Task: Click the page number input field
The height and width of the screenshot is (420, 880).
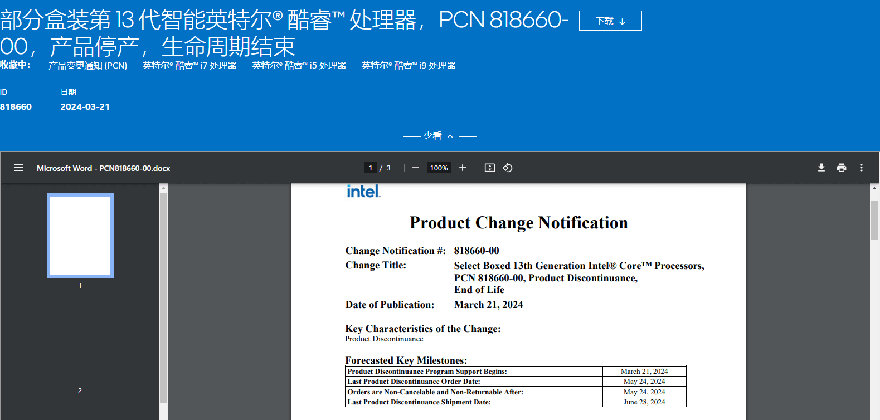Action: point(371,168)
